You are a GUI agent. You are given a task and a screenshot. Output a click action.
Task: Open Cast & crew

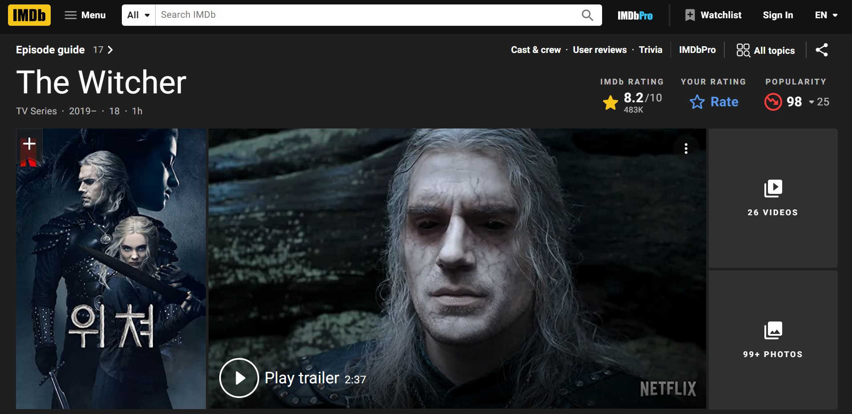536,50
